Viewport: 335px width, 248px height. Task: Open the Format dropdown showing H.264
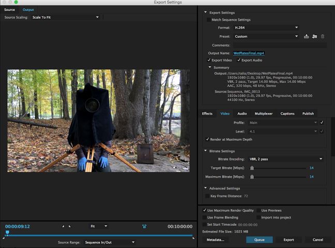click(266, 27)
